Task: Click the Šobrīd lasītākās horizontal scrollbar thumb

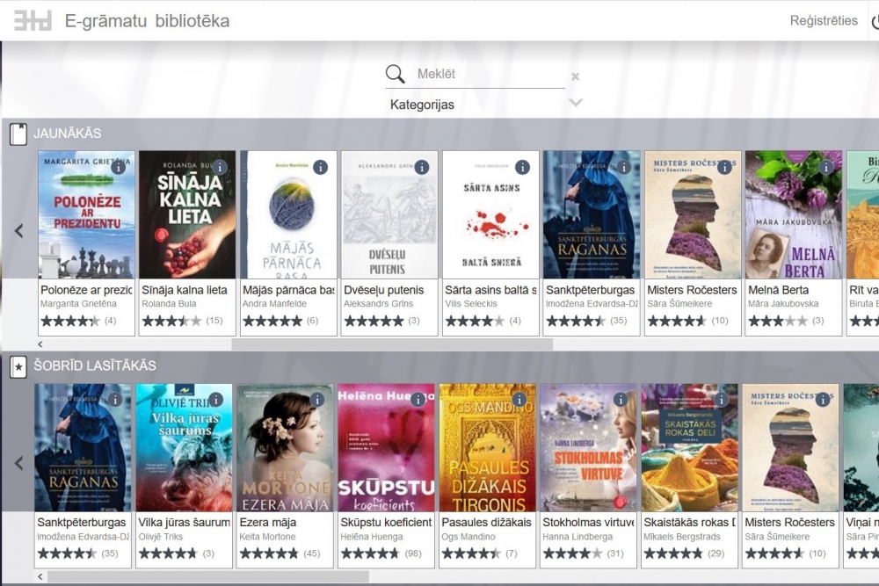Action: 208,576
